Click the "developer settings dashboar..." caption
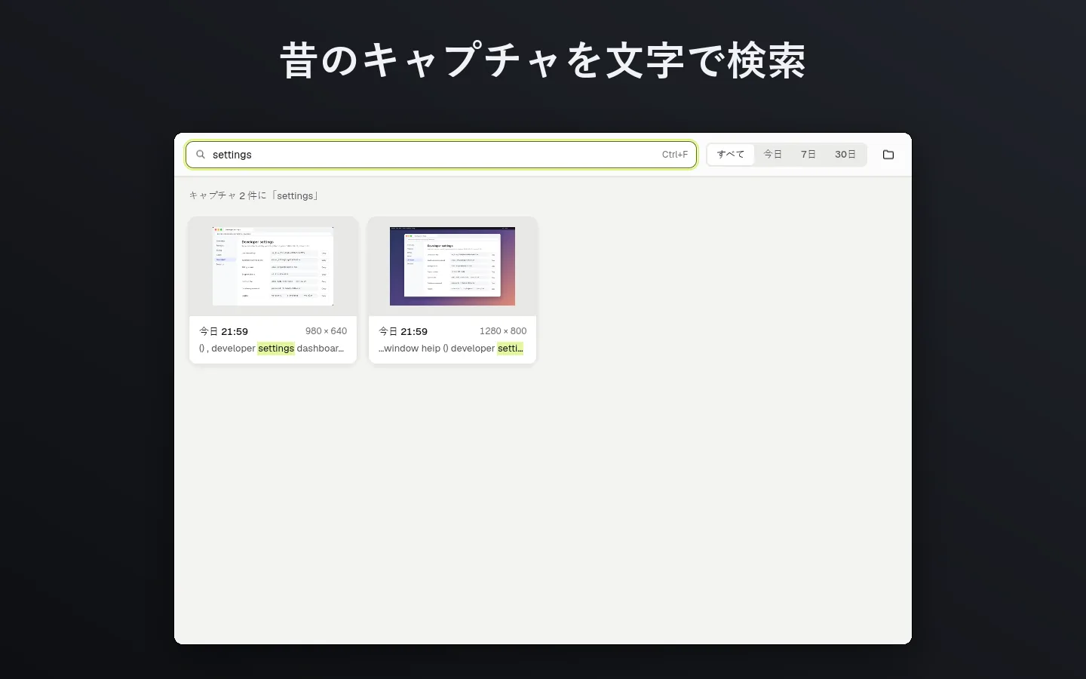The height and width of the screenshot is (679, 1086). pyautogui.click(x=271, y=349)
